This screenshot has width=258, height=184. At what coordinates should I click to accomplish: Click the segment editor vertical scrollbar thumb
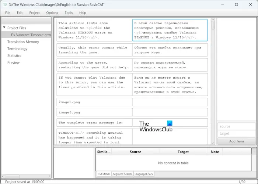(213, 25)
